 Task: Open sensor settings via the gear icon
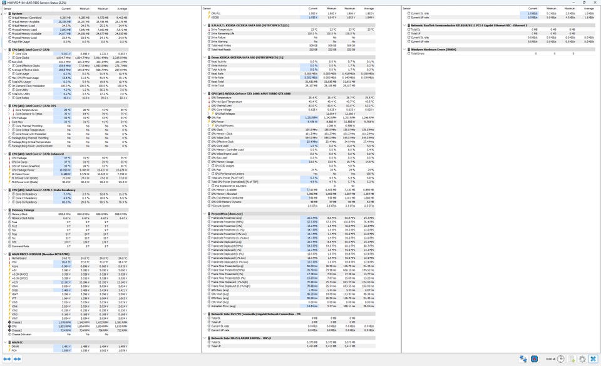pyautogui.click(x=582, y=359)
